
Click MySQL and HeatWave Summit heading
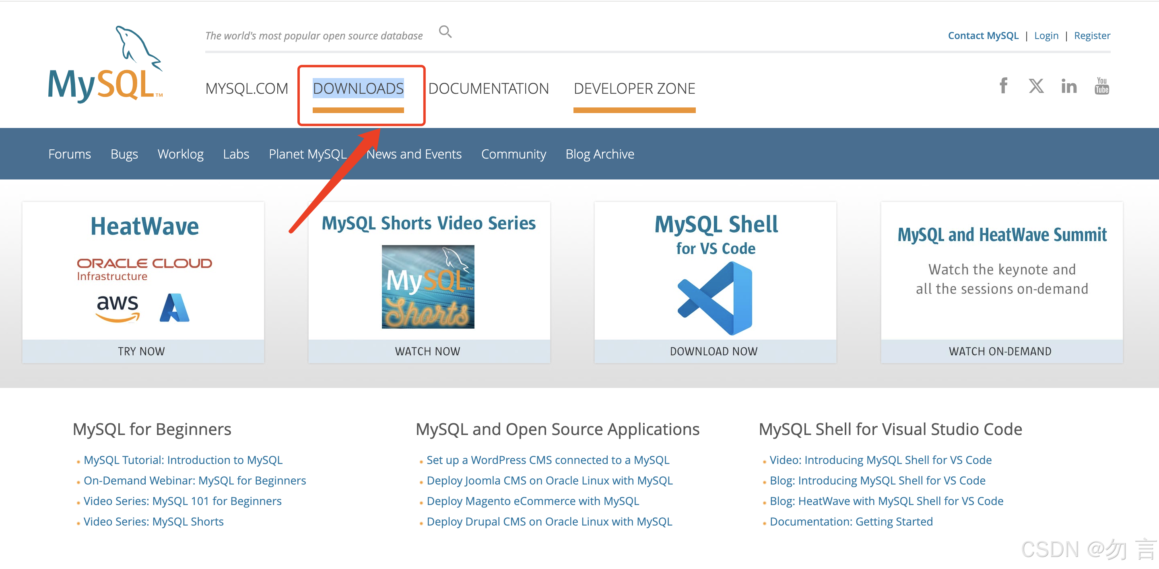1002,235
